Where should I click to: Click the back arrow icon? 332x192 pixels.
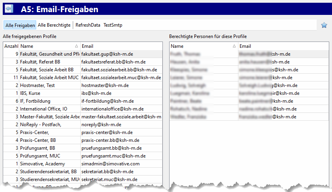pyautogui.click(x=8, y=9)
